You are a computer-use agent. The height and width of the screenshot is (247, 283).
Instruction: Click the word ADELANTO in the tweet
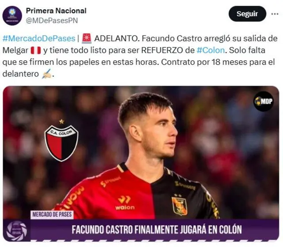(117, 39)
